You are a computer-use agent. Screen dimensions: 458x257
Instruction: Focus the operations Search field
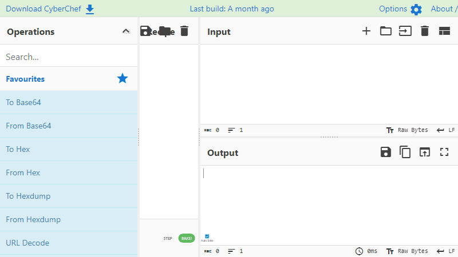[69, 57]
